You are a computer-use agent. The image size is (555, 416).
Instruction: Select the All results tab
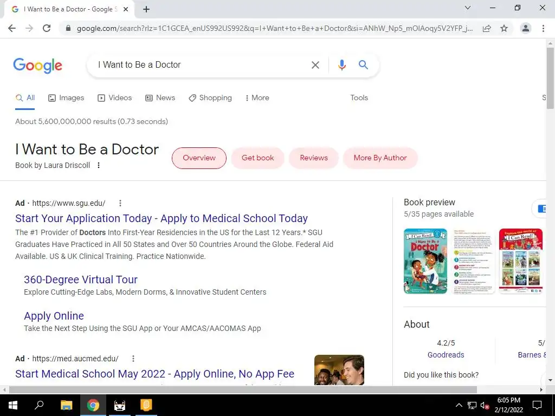tap(25, 98)
